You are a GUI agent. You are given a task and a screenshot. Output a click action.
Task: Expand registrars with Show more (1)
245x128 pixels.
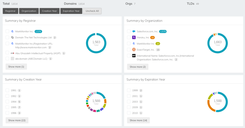click(x=16, y=66)
